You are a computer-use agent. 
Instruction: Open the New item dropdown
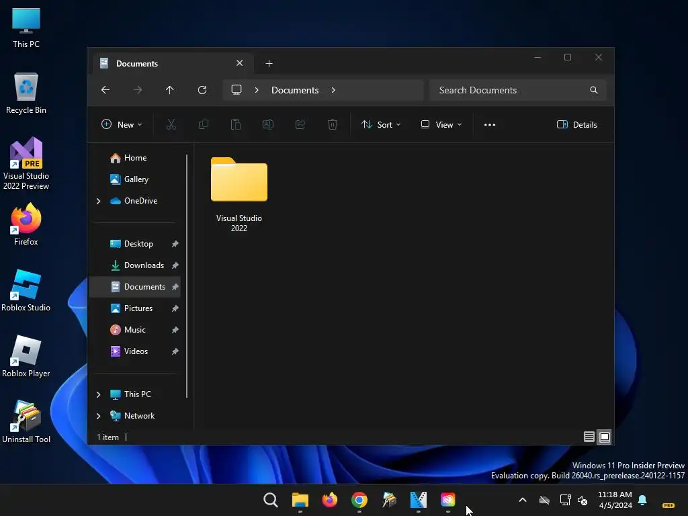point(122,124)
